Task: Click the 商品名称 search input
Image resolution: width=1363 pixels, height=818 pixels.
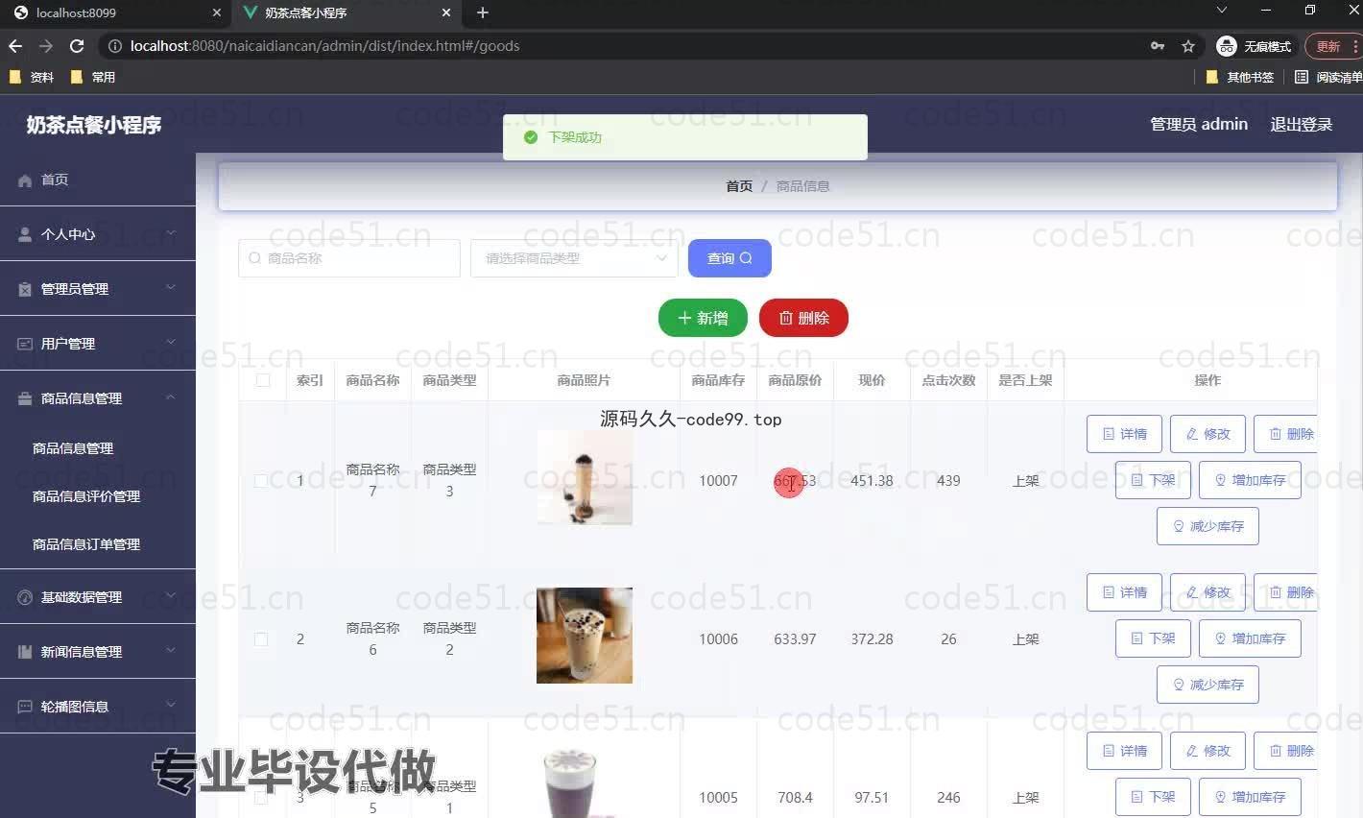Action: click(x=349, y=258)
